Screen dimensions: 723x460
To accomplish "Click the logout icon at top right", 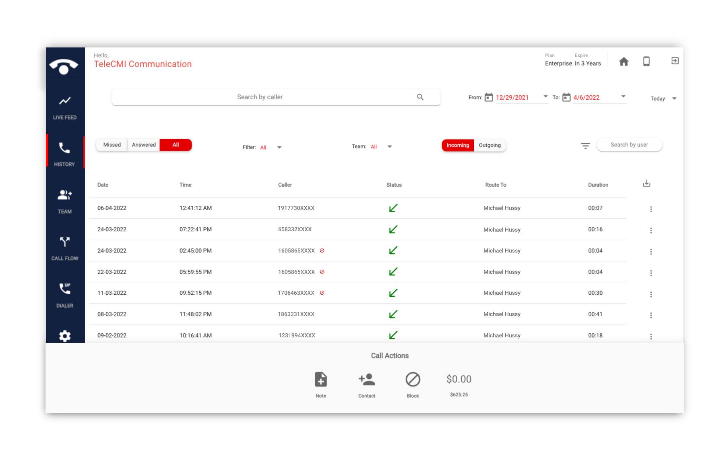I will [x=675, y=61].
